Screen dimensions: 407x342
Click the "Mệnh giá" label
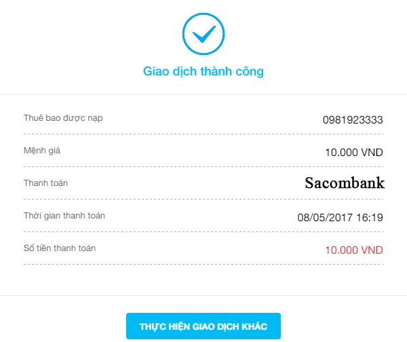pos(42,150)
